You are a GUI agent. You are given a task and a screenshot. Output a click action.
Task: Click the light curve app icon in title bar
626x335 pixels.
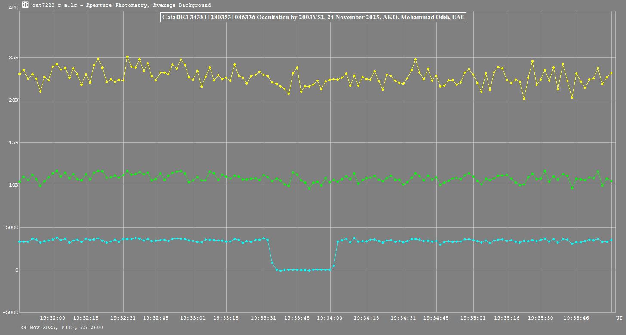25,5
